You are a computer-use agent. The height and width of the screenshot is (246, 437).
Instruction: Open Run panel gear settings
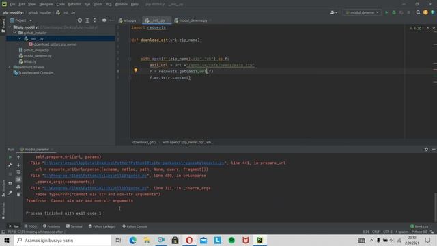point(426,150)
